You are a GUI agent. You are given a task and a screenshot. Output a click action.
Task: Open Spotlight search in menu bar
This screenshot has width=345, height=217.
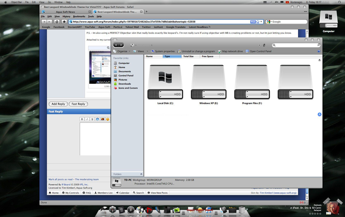click(x=339, y=2)
